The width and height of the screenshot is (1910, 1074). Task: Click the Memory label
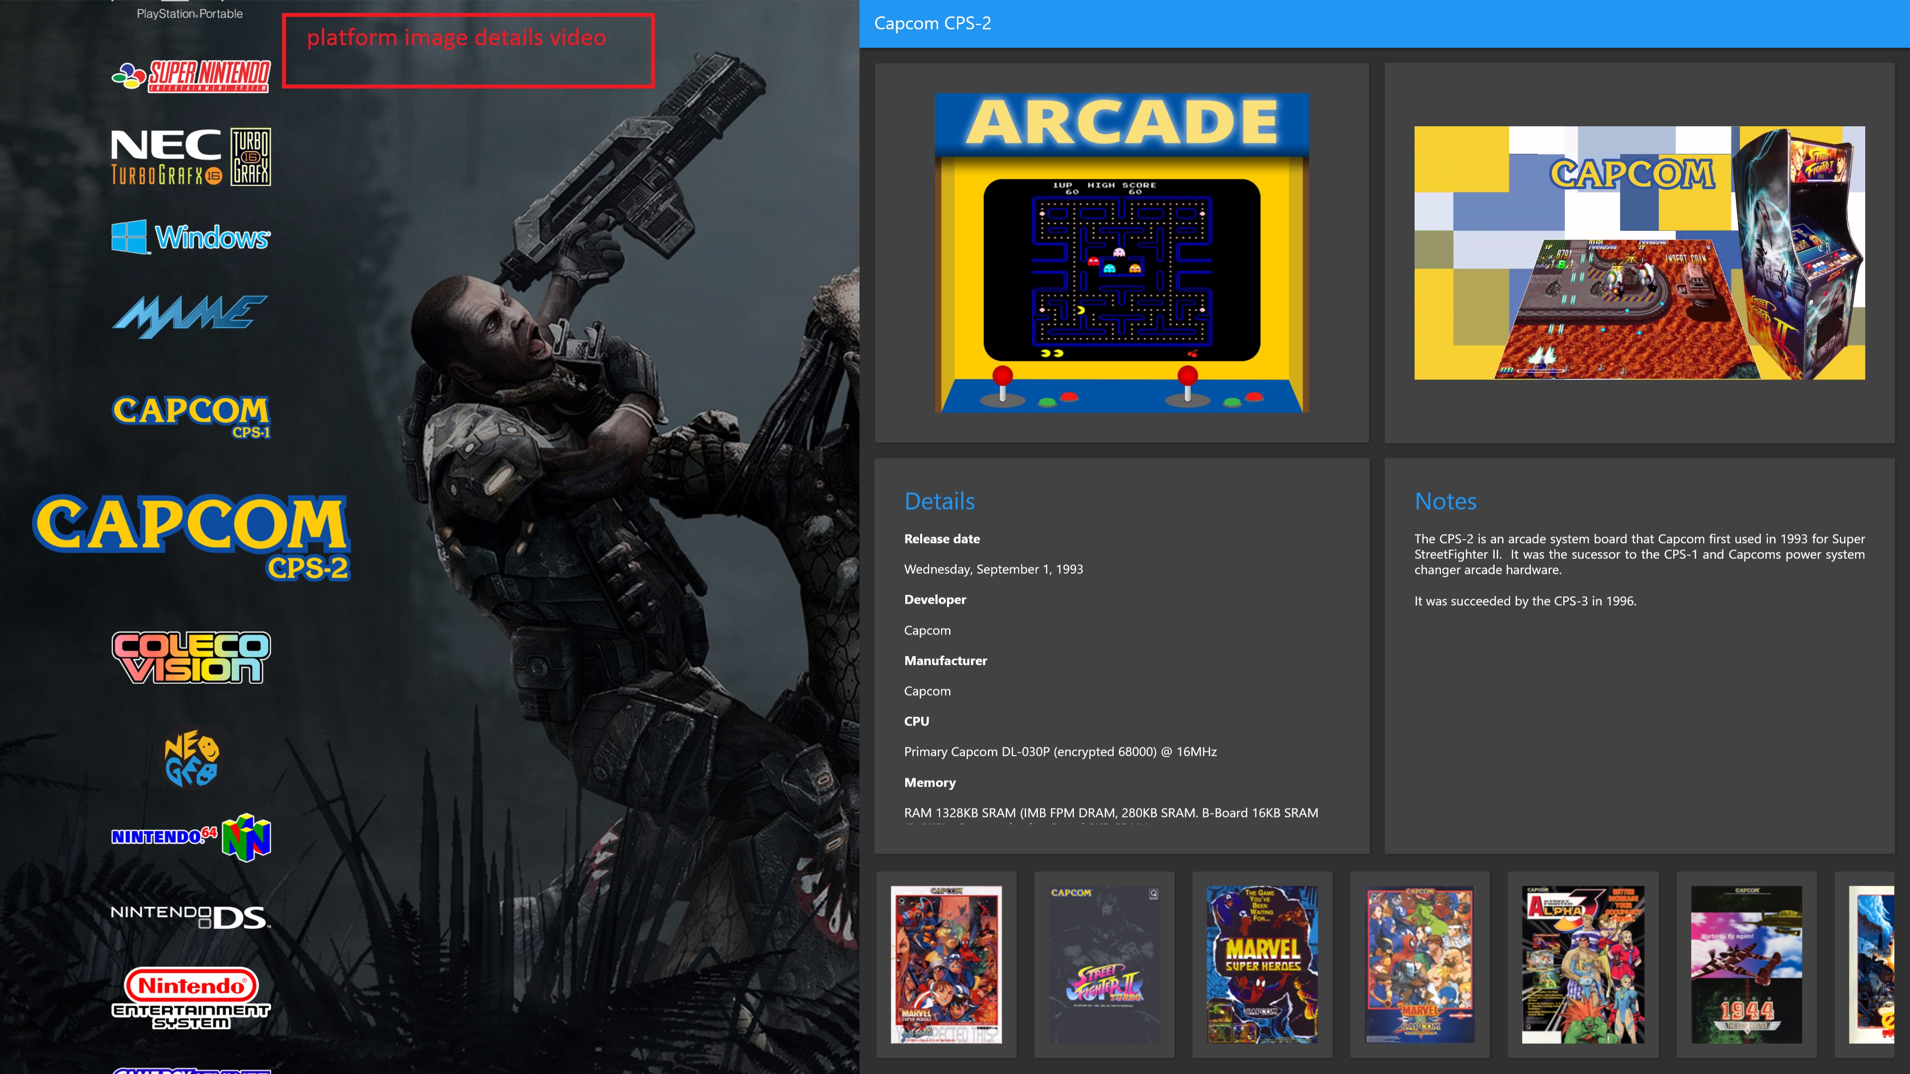pyautogui.click(x=930, y=783)
